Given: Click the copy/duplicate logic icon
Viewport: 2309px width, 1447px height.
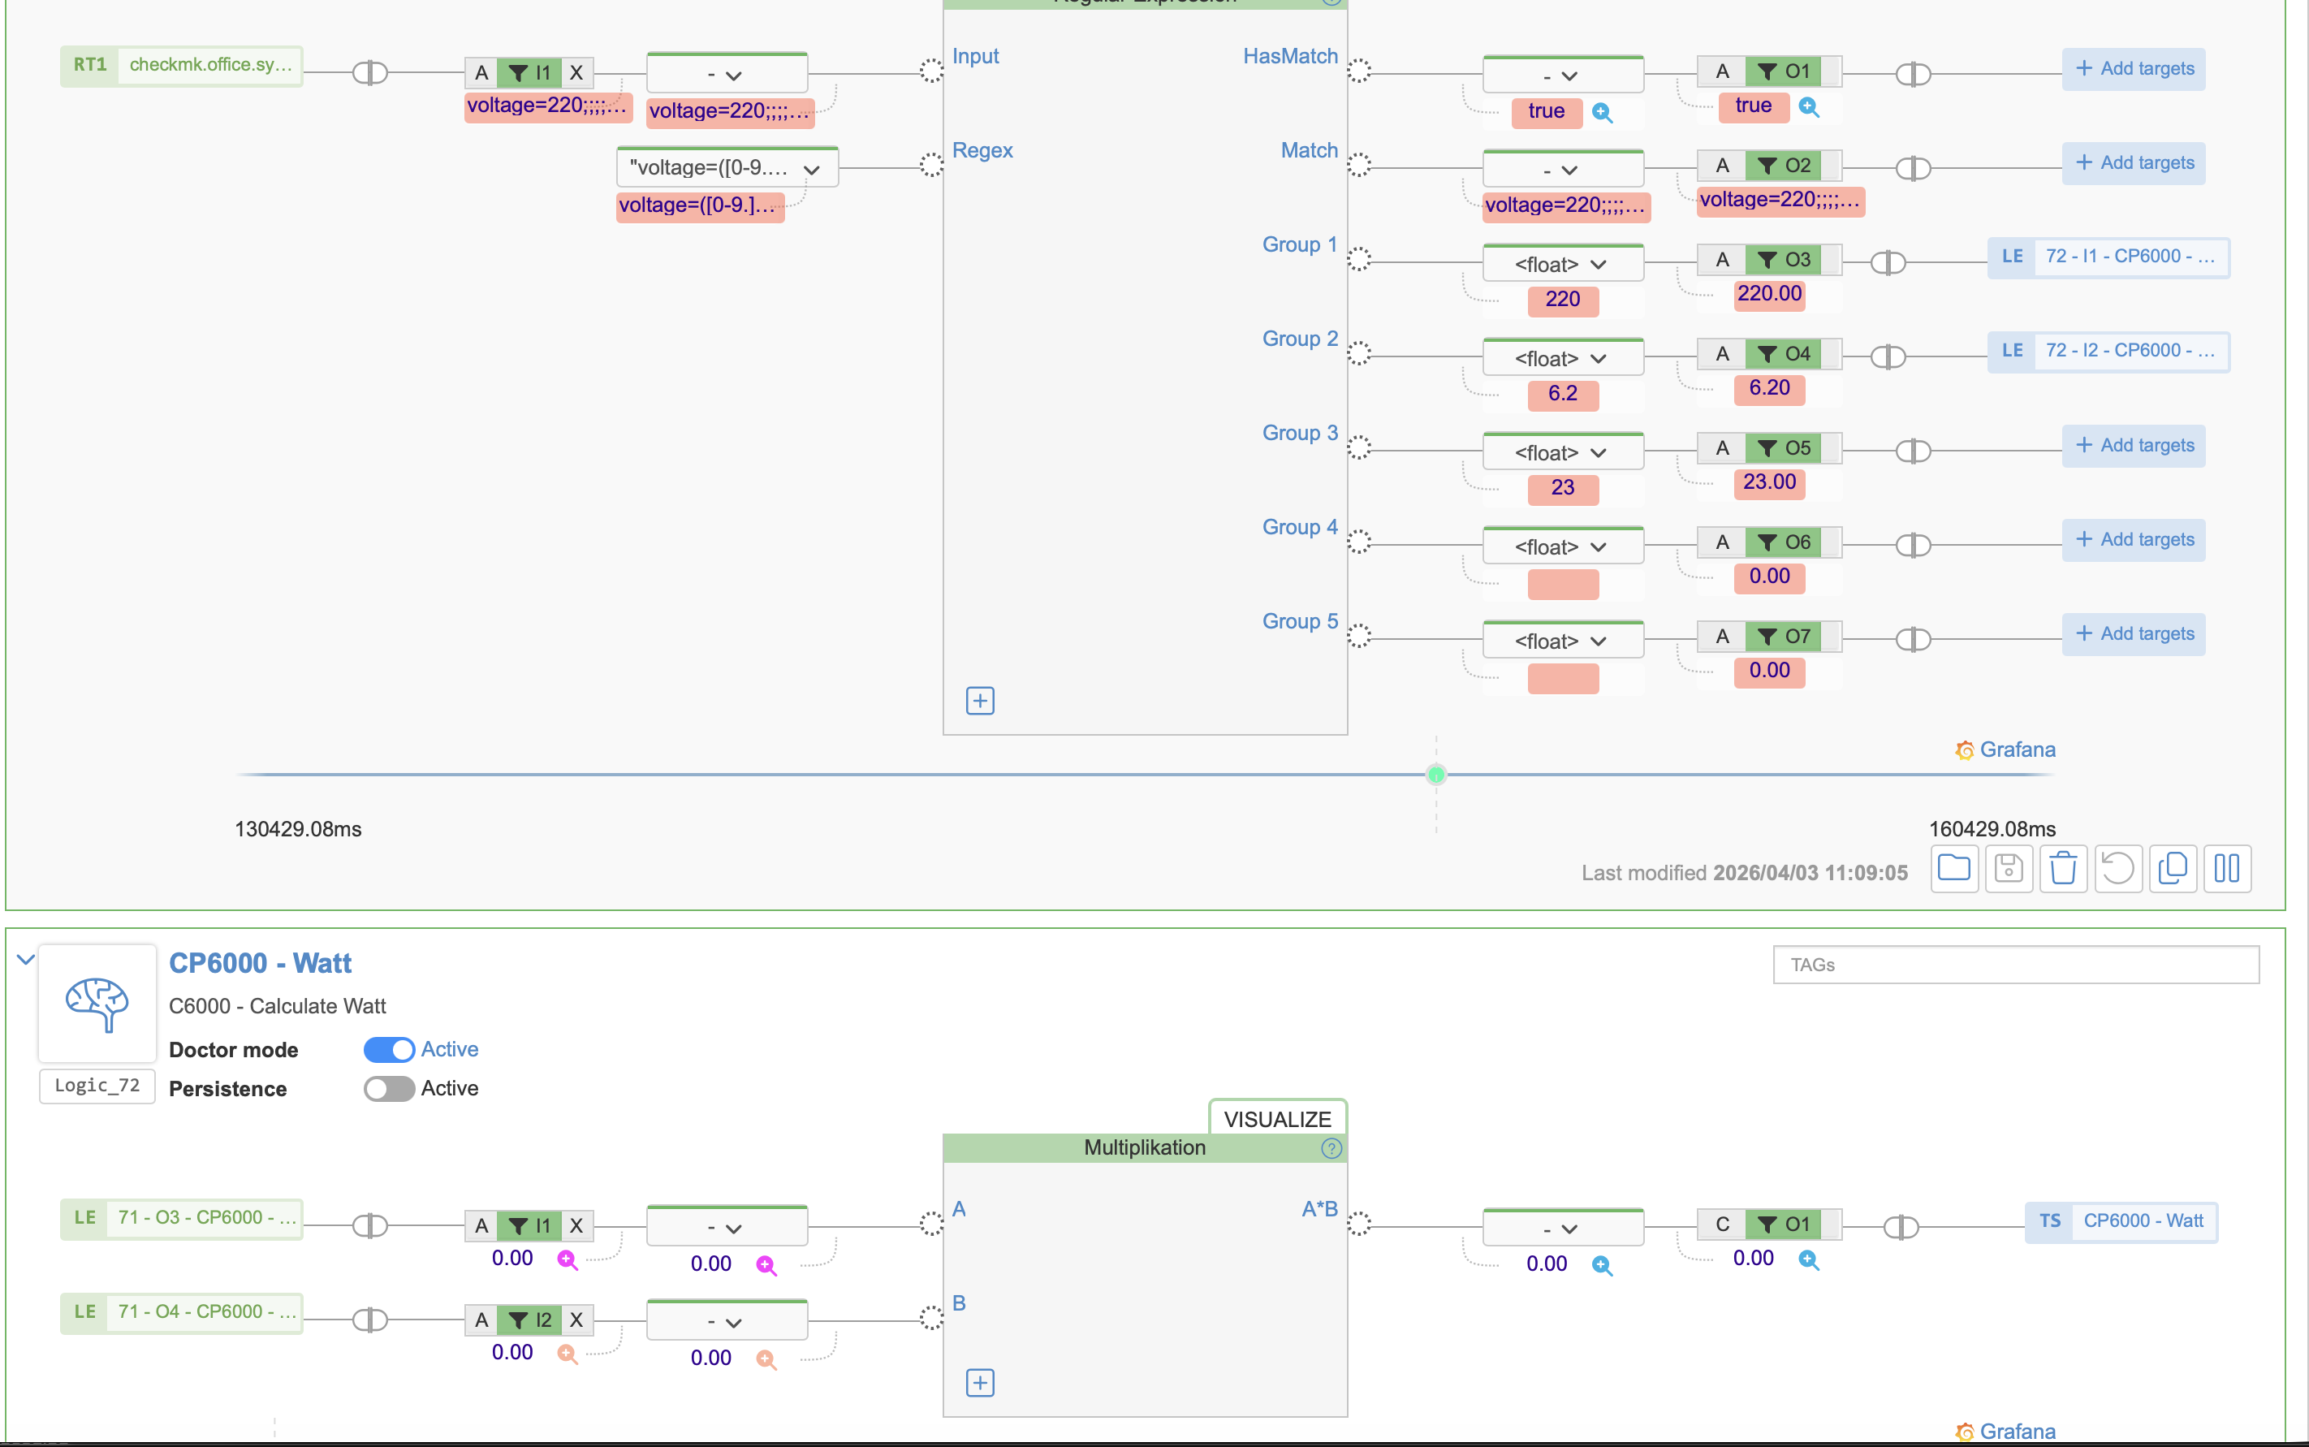Looking at the screenshot, I should [x=2172, y=869].
